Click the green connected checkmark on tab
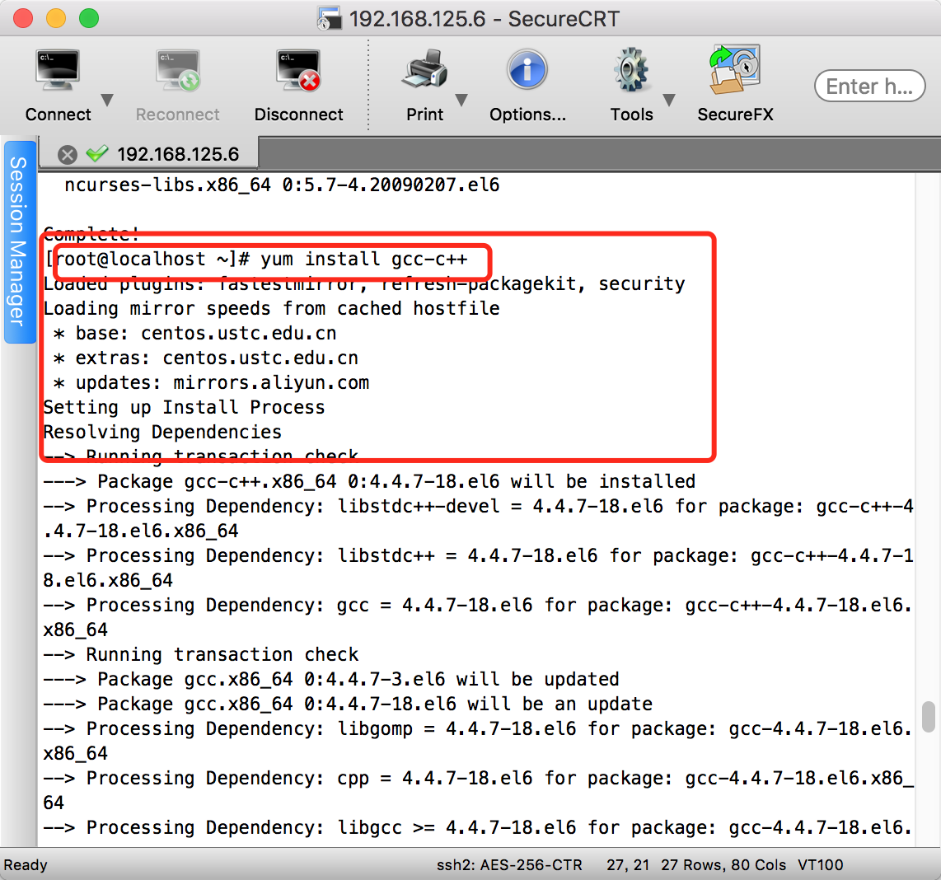This screenshot has width=941, height=880. coord(96,153)
